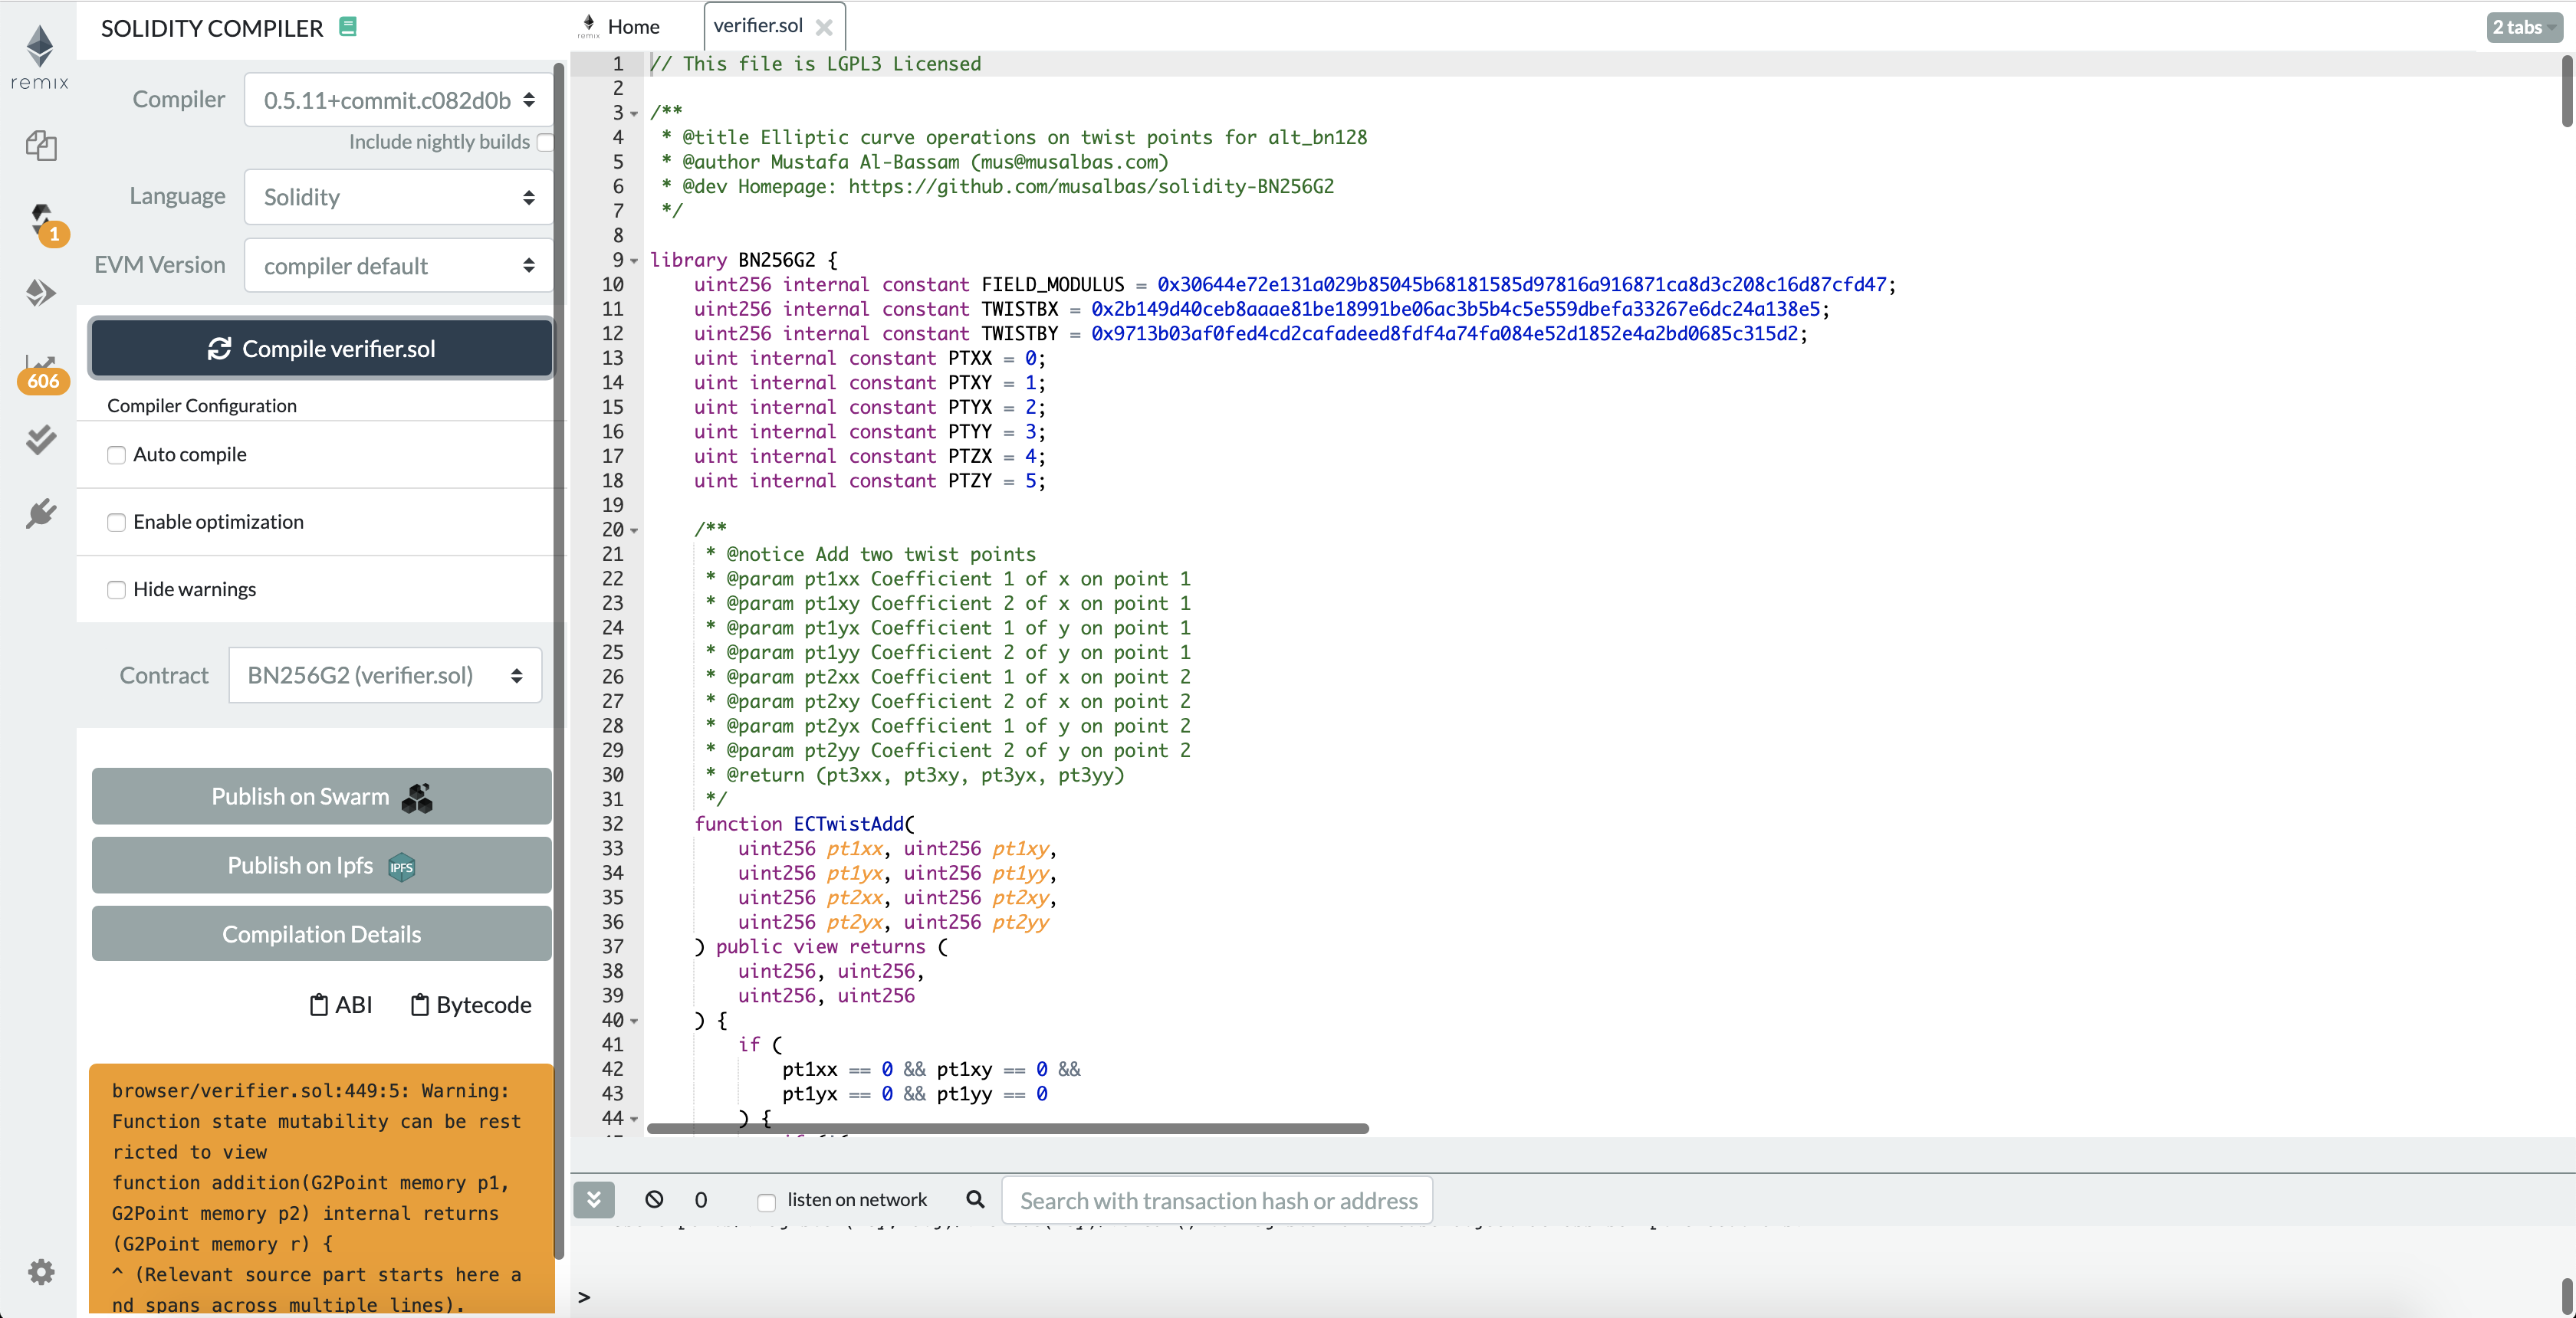Enable the Auto compile checkbox

(117, 456)
